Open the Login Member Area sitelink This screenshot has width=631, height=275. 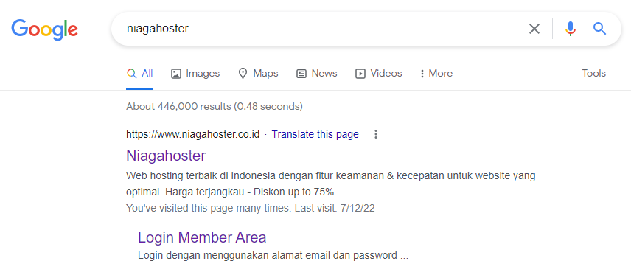pos(202,237)
